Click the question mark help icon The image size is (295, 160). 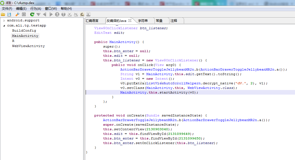click(x=57, y=14)
